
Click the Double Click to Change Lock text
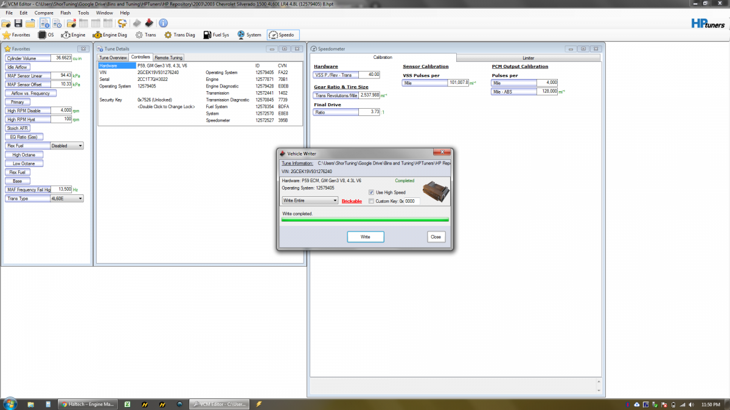tap(166, 106)
